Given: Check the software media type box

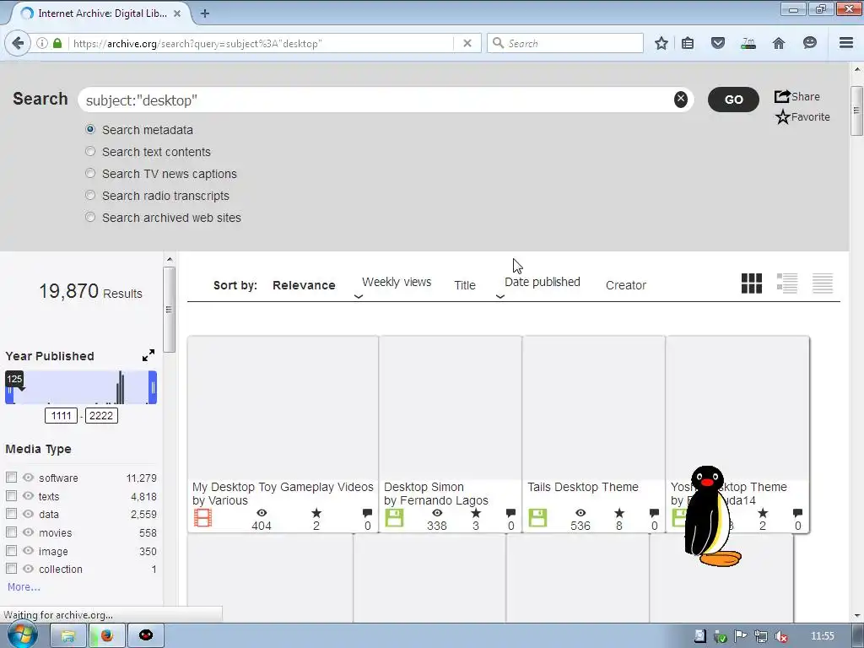Looking at the screenshot, I should [11, 478].
